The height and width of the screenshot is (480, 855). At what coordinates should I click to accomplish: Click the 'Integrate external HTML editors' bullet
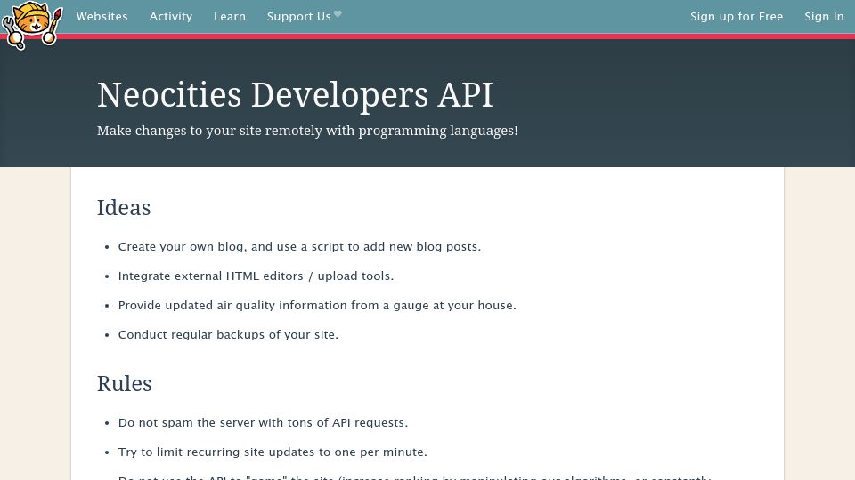tap(256, 276)
